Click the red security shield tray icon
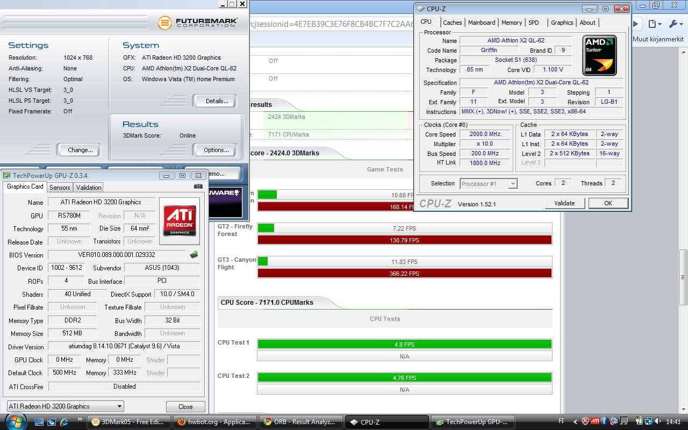This screenshot has height=430, width=688. point(586,422)
